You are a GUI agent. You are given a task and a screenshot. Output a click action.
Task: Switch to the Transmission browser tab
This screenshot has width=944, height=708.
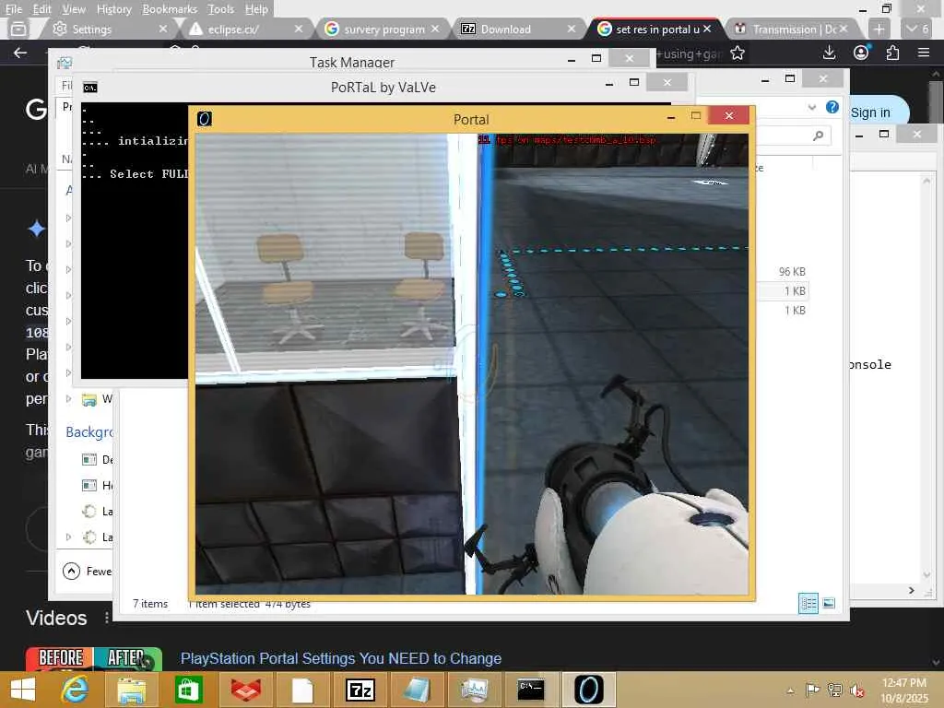pyautogui.click(x=790, y=29)
